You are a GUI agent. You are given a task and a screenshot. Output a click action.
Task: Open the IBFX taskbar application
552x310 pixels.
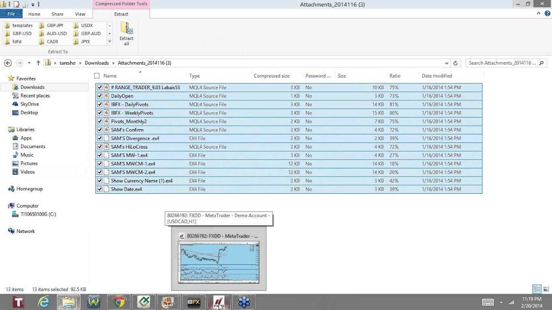point(194,302)
